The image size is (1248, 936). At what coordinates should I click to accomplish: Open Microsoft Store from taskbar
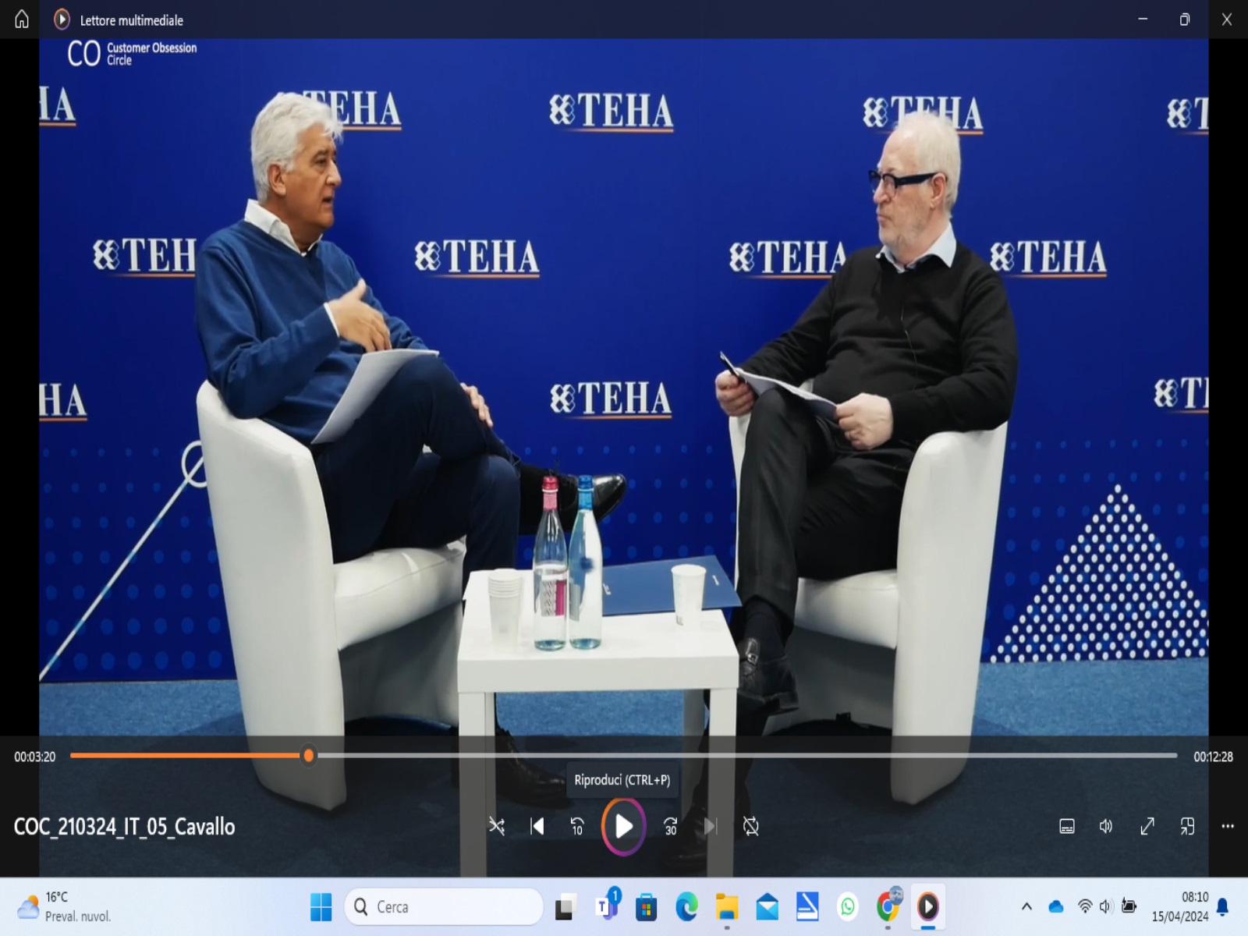(646, 906)
